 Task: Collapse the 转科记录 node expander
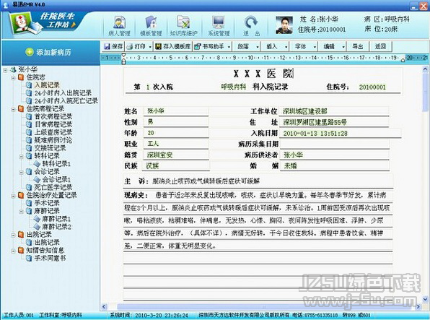pyautogui.click(x=22, y=156)
